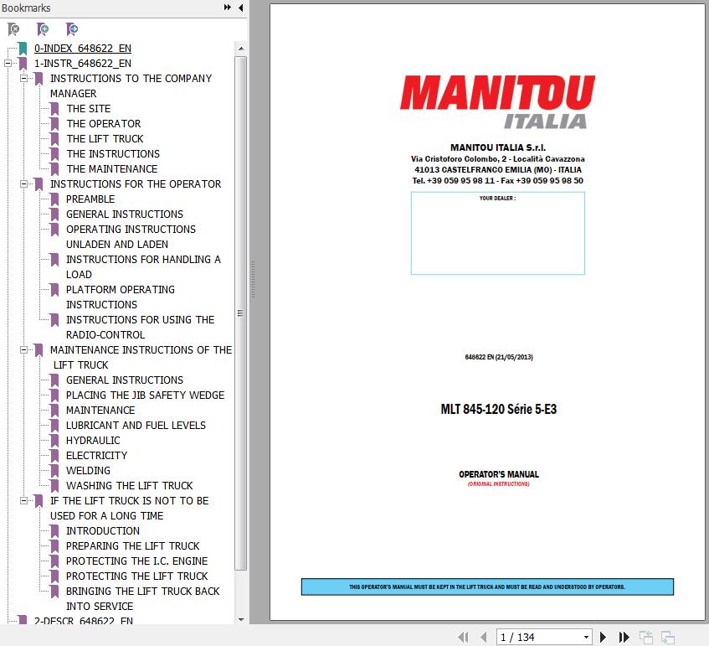Click the previous view icon in bottom bar
This screenshot has height=646, width=709.
[x=645, y=638]
